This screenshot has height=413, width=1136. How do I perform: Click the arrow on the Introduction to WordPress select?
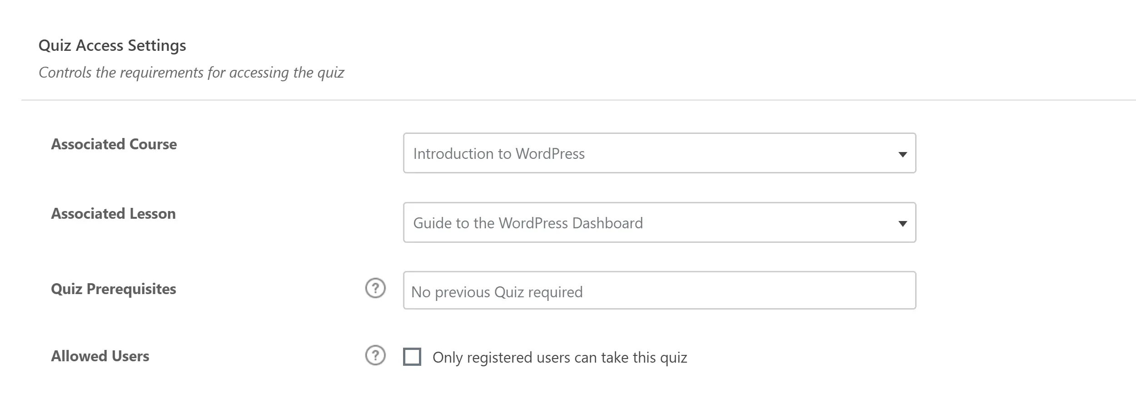point(902,154)
